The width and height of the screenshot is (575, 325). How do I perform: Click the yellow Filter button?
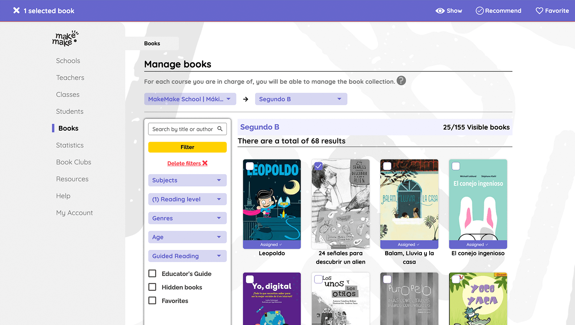(x=187, y=147)
